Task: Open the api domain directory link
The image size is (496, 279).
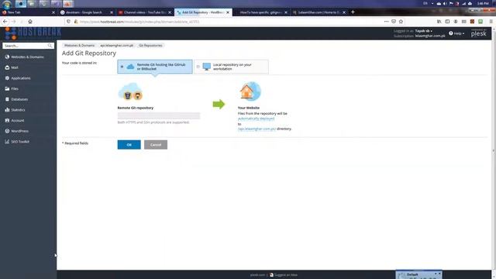Action: pyautogui.click(x=257, y=129)
